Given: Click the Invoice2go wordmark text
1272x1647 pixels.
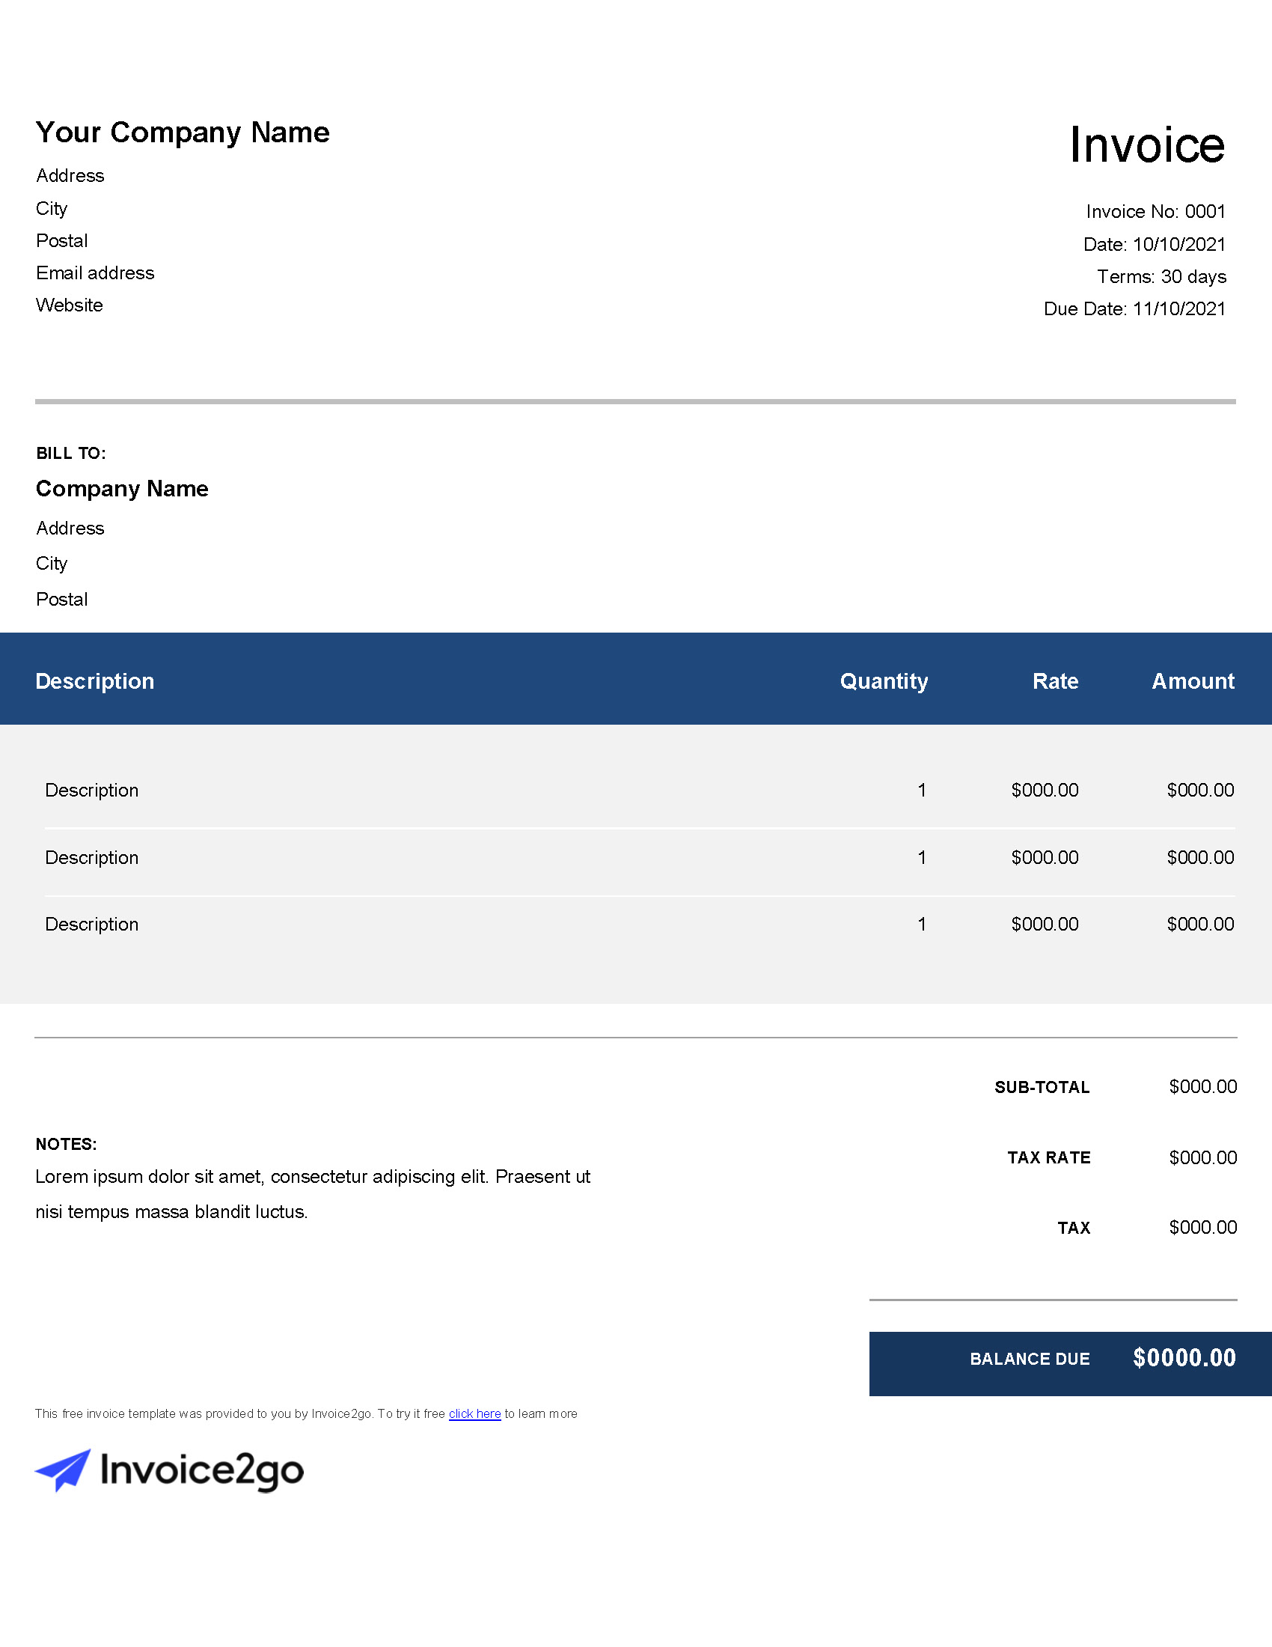Looking at the screenshot, I should (202, 1470).
